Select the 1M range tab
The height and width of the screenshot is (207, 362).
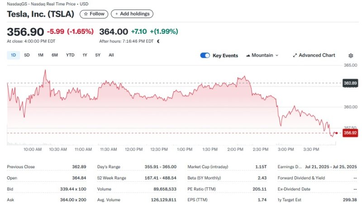[x=40, y=55]
